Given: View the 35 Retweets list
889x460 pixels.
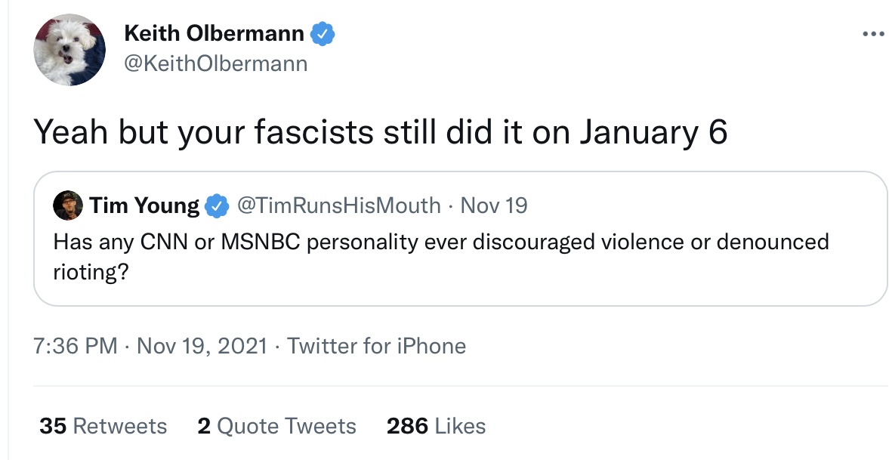Looking at the screenshot, I should pos(103,426).
